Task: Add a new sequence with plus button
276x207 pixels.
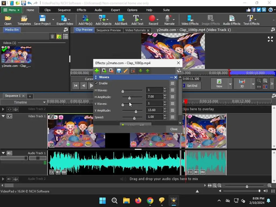Action: pos(30,96)
